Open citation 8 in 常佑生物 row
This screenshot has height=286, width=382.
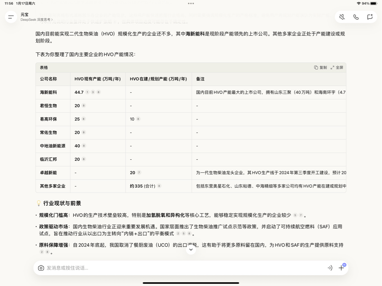point(83,133)
